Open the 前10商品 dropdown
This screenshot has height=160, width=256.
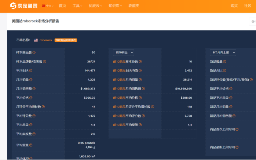[x=123, y=52]
